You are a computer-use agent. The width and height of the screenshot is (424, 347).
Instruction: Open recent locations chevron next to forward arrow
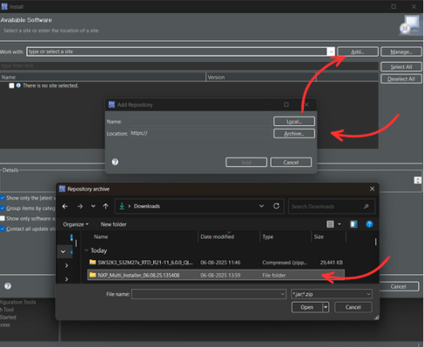coord(93,206)
